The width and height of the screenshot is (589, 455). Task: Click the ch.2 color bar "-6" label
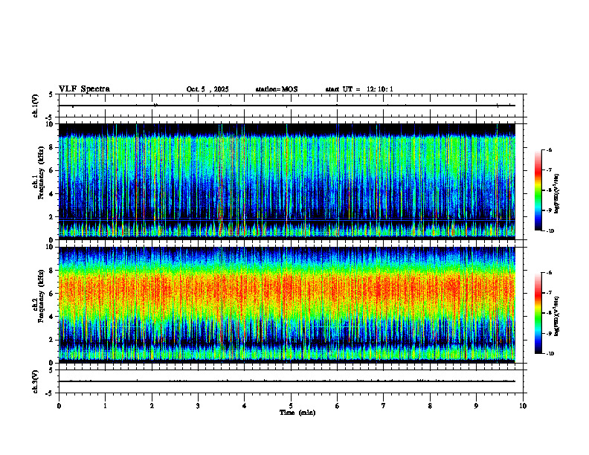point(549,273)
